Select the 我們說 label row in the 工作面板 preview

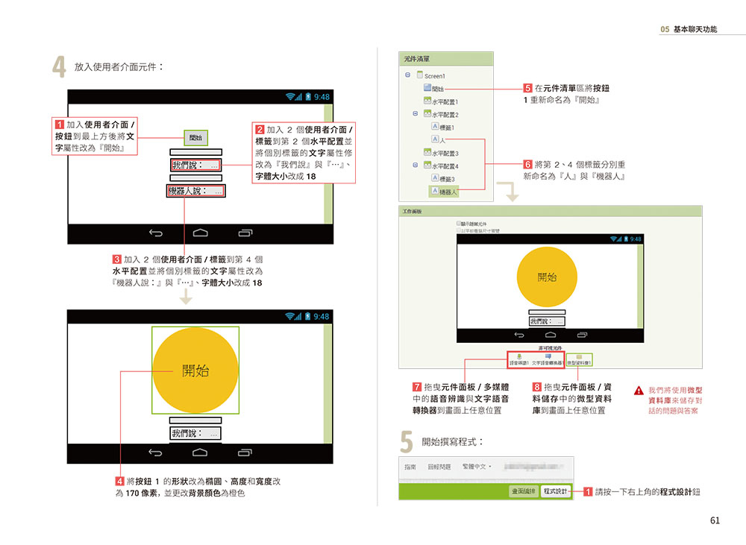(547, 321)
